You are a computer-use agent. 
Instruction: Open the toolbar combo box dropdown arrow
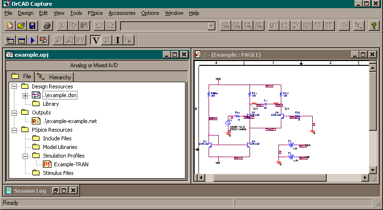tap(211, 26)
